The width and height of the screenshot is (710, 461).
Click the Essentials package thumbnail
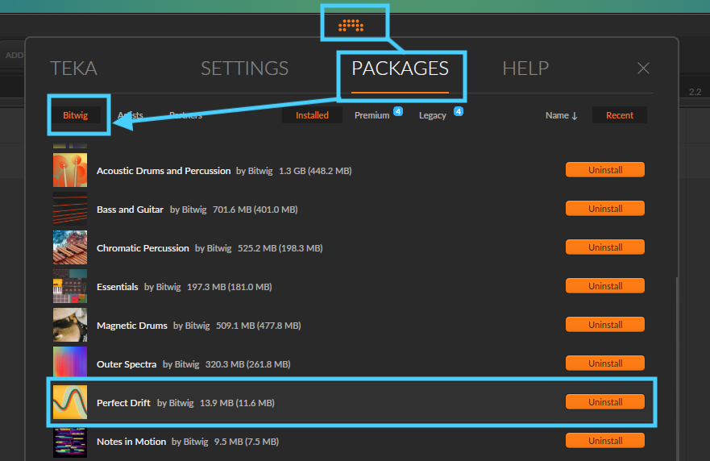coord(70,286)
